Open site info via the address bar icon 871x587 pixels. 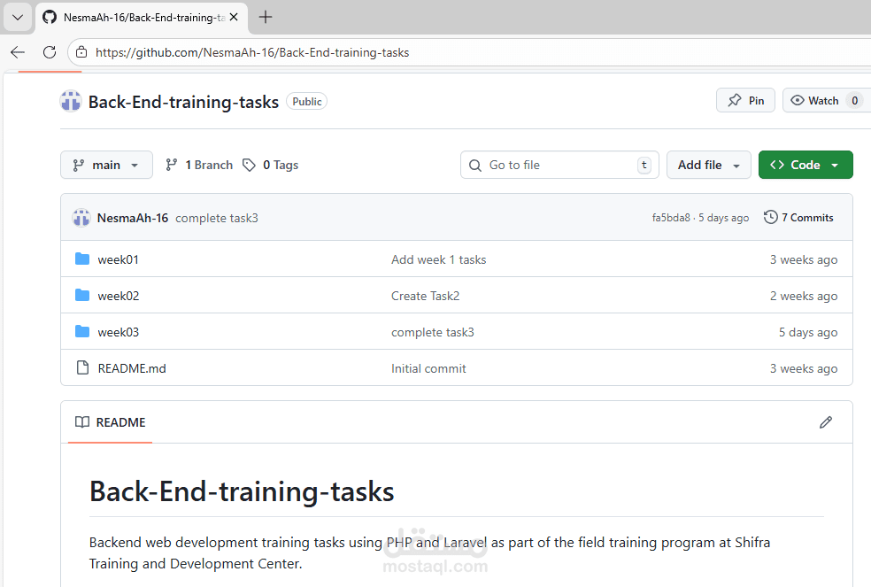click(81, 52)
